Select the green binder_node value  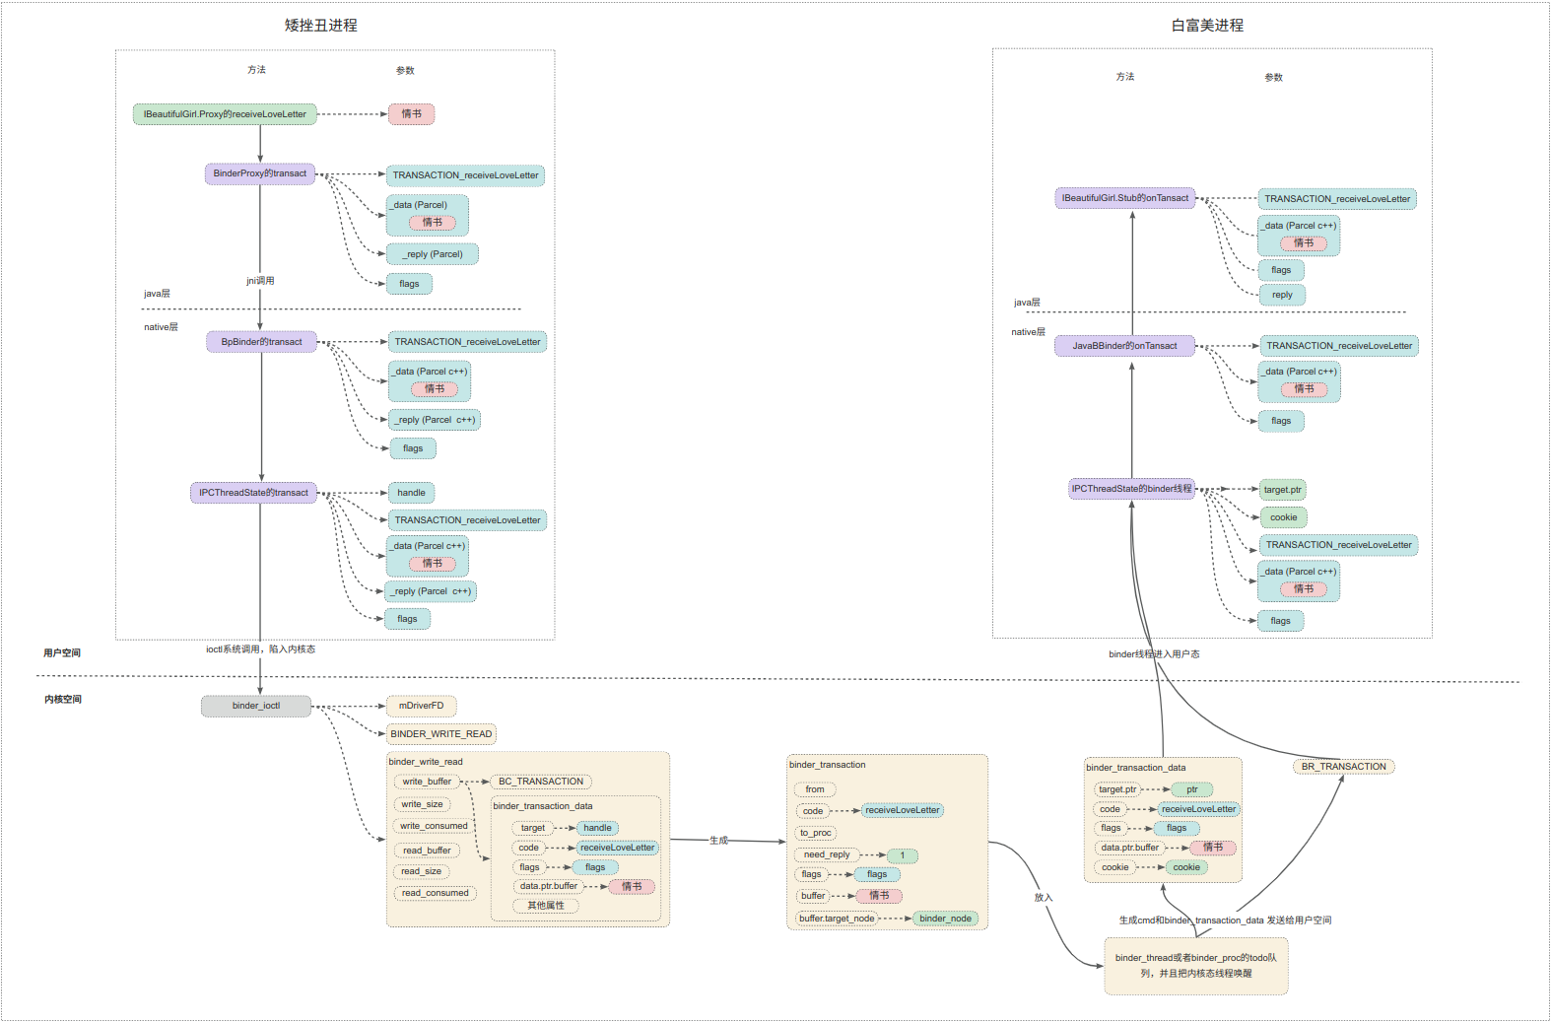[x=945, y=919]
